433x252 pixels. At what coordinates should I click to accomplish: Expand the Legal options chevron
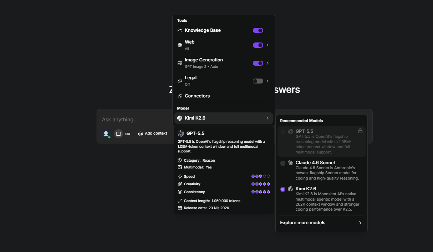coord(268,81)
